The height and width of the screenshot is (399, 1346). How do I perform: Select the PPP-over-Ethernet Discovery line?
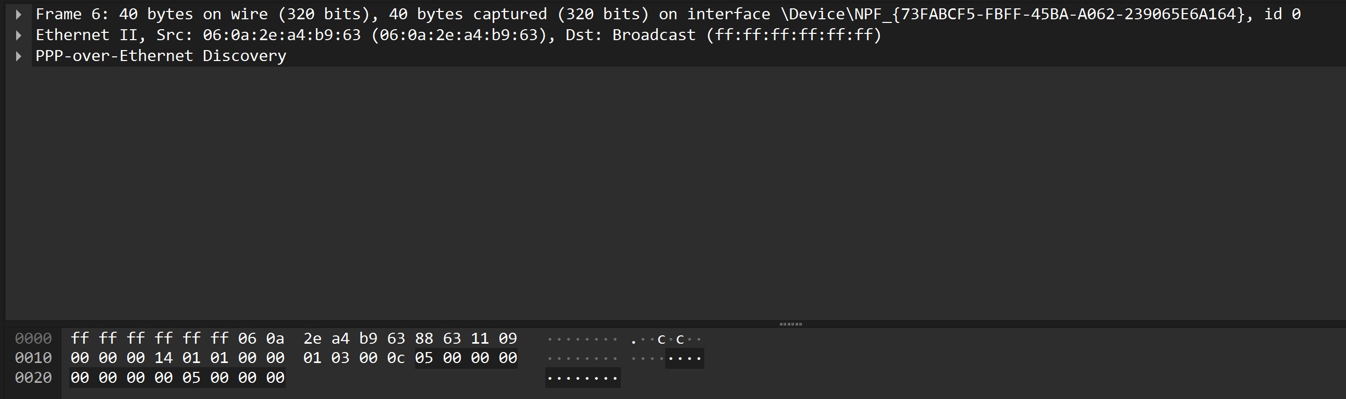tap(161, 56)
